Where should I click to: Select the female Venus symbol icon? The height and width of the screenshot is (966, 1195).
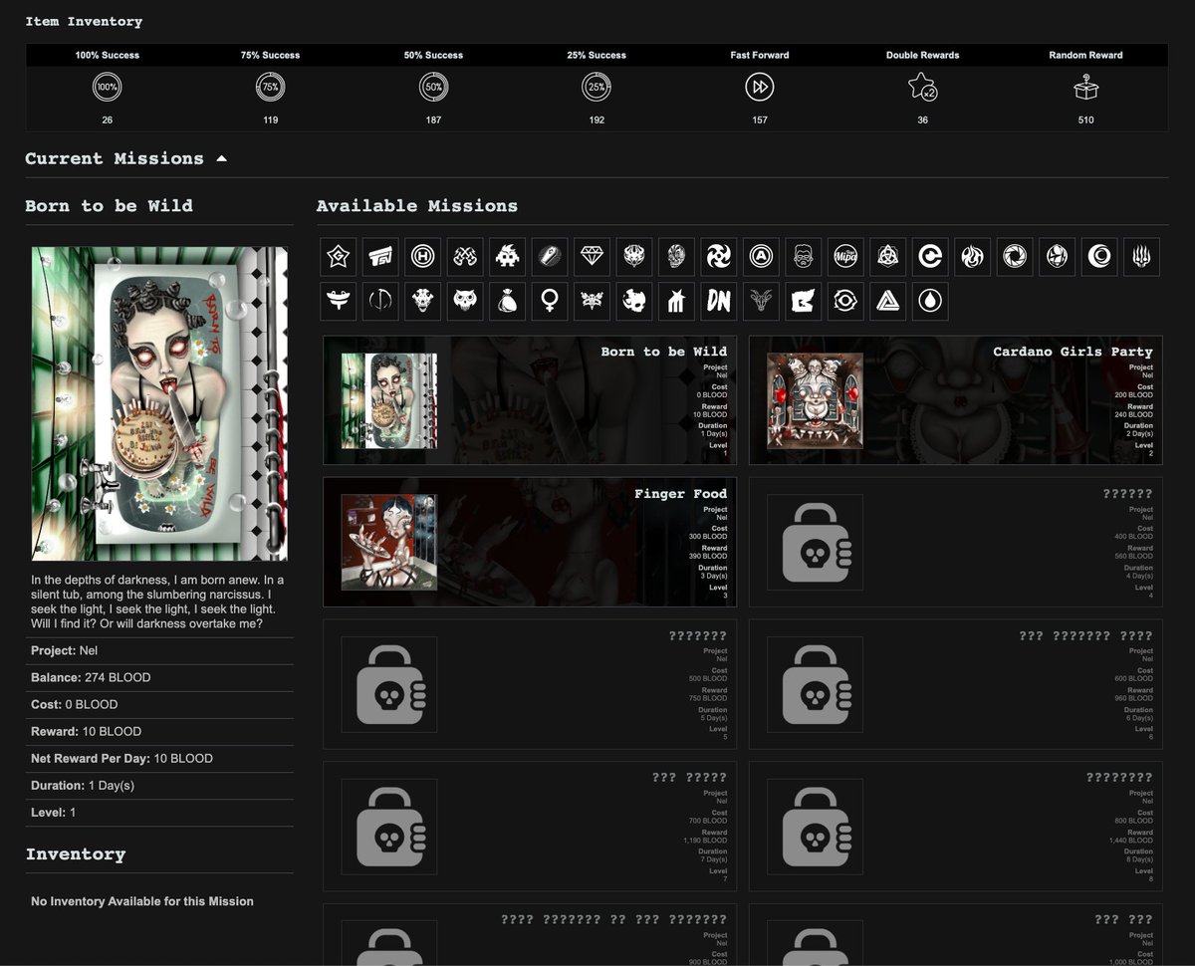[550, 301]
